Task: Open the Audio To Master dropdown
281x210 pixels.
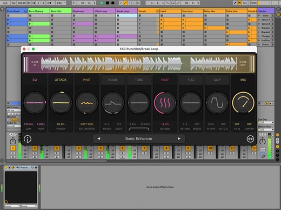Action: (14, 126)
